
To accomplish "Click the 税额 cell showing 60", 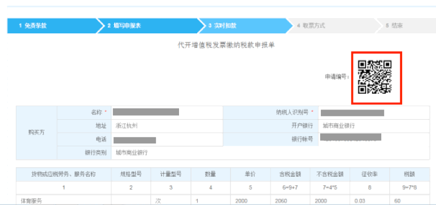I will [409, 200].
